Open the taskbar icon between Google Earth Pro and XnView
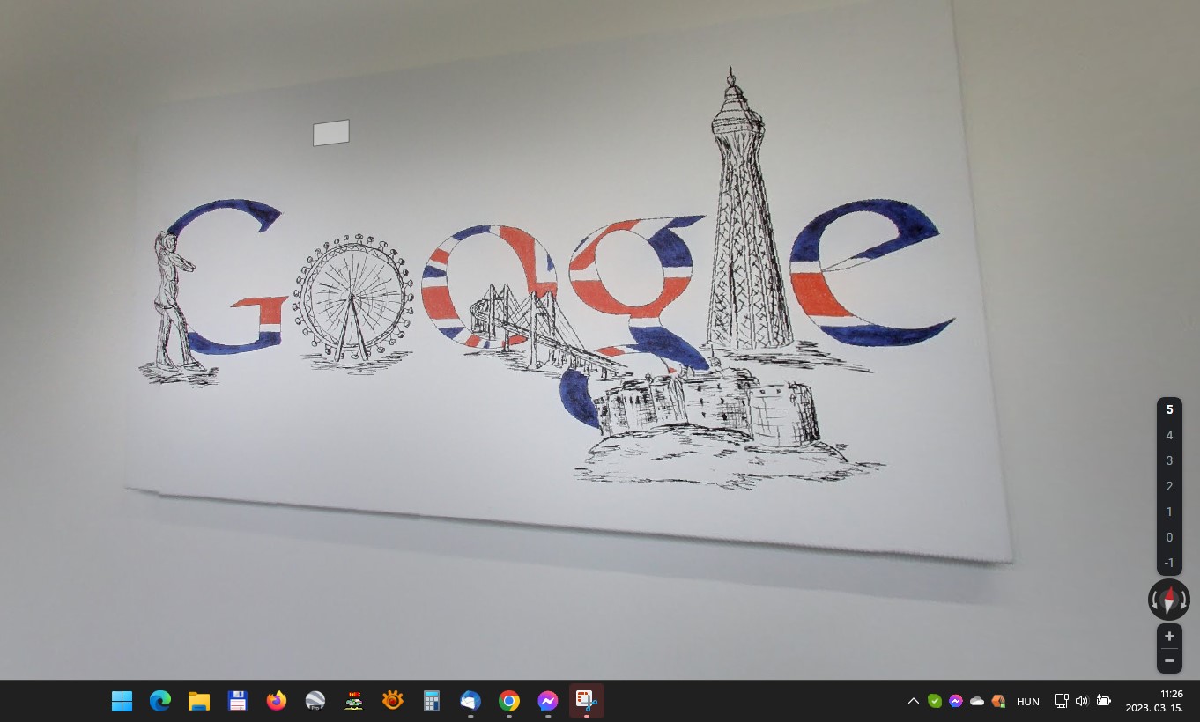 tap(354, 701)
